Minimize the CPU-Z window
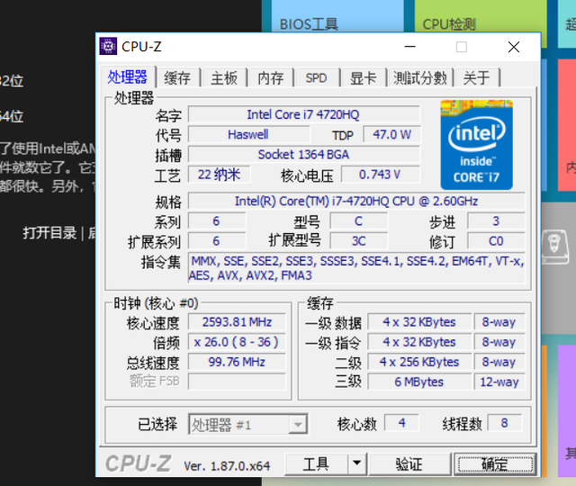This screenshot has height=486, width=576. 410,47
